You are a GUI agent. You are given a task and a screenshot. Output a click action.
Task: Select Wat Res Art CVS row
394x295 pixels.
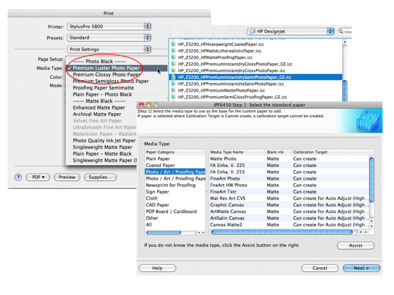click(x=289, y=198)
